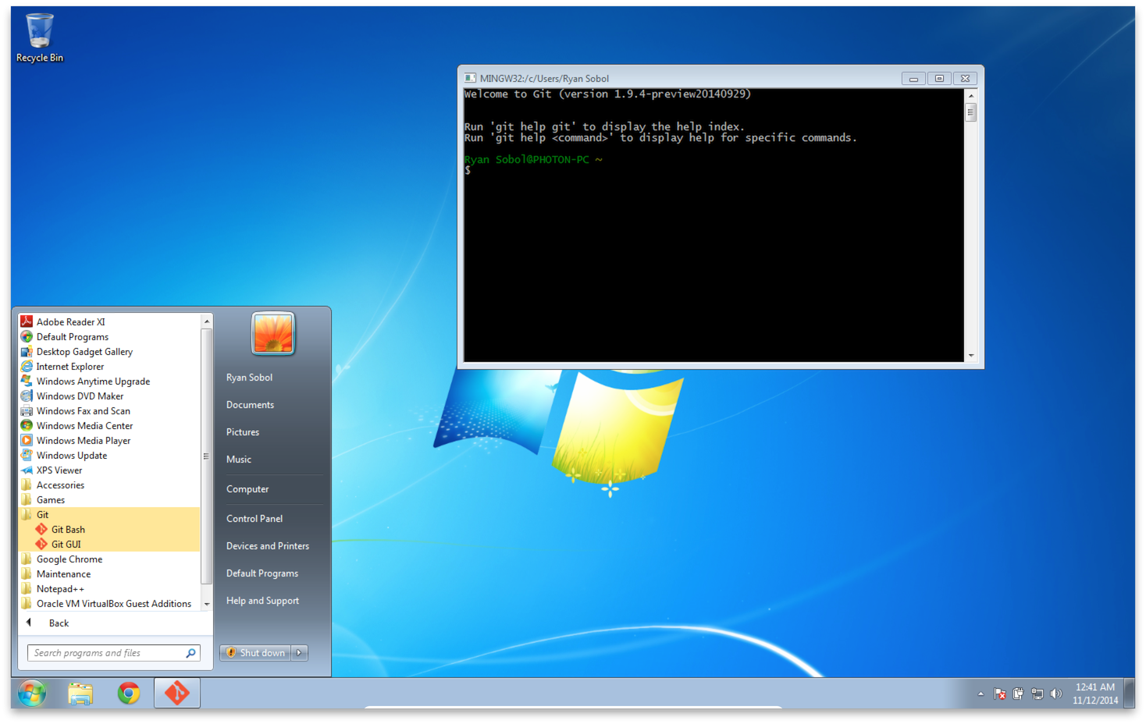Screen dimensions: 1146x724
Task: Click Show desktop button at taskbar end
Action: coord(1129,693)
